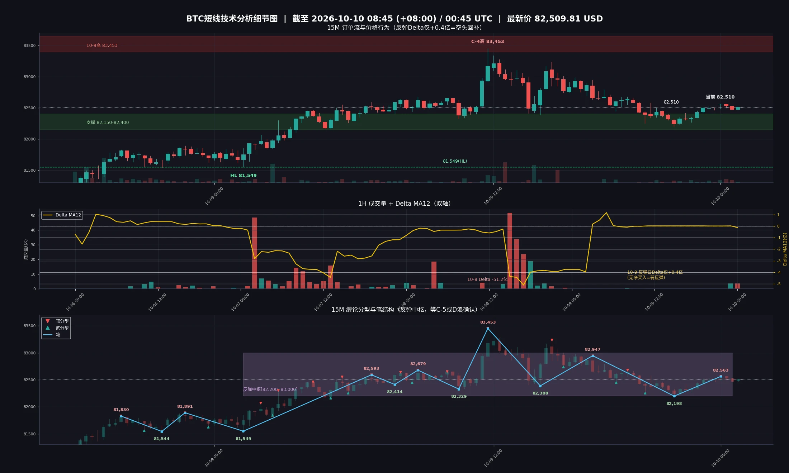Click the tall 10-07 volume spike bar
Viewport: 789px width, 473px height.
pyautogui.click(x=255, y=253)
